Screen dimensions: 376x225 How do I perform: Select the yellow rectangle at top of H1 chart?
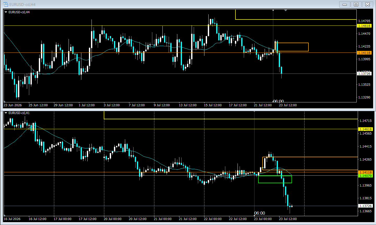coord(231,115)
